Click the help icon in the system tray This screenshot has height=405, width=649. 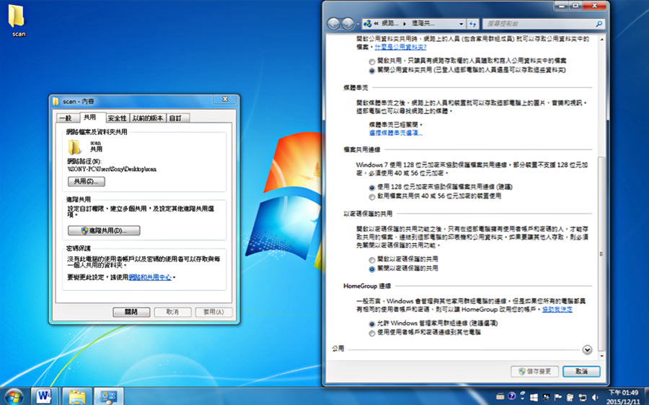point(511,396)
